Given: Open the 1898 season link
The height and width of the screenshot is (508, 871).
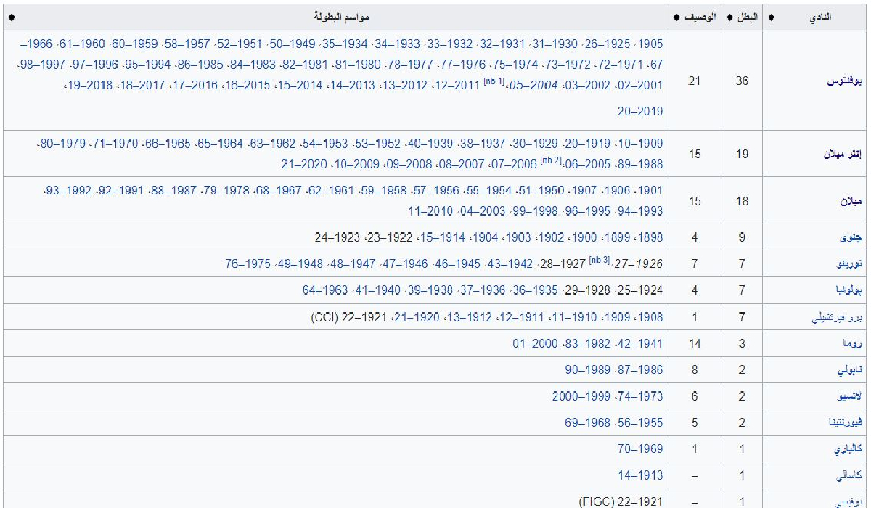Looking at the screenshot, I should pyautogui.click(x=651, y=237).
